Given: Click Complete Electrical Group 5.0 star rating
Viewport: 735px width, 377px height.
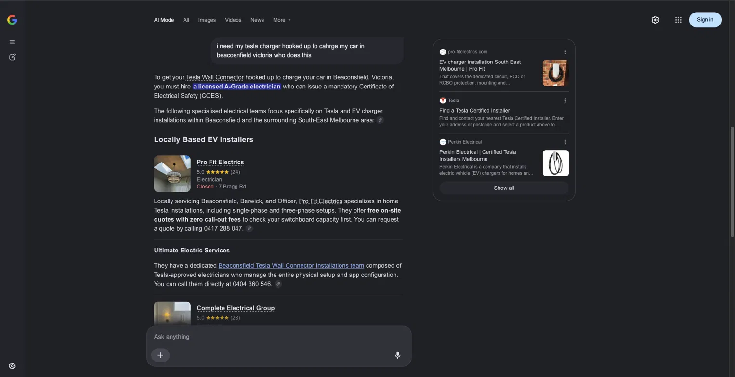Looking at the screenshot, I should [218, 318].
